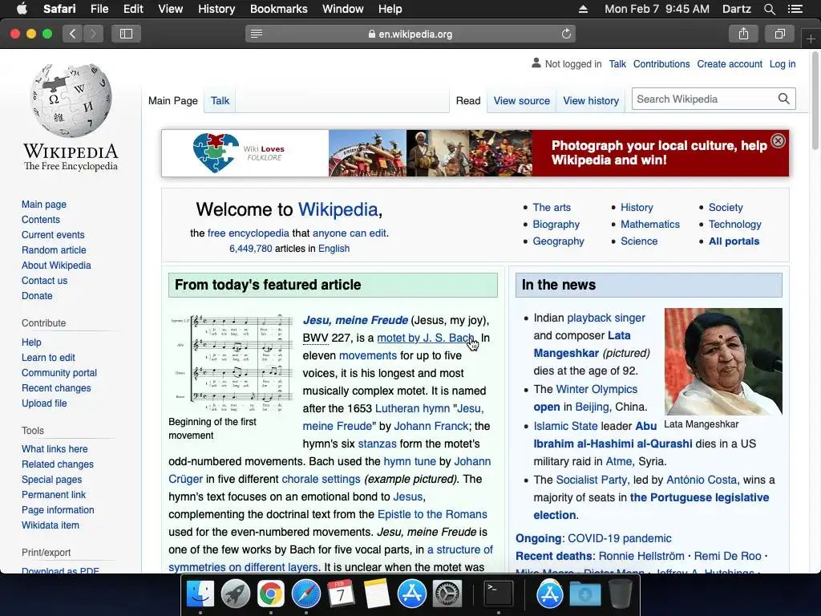Dismiss the Wiki Loves Folklore banner
821x616 pixels.
pos(778,141)
